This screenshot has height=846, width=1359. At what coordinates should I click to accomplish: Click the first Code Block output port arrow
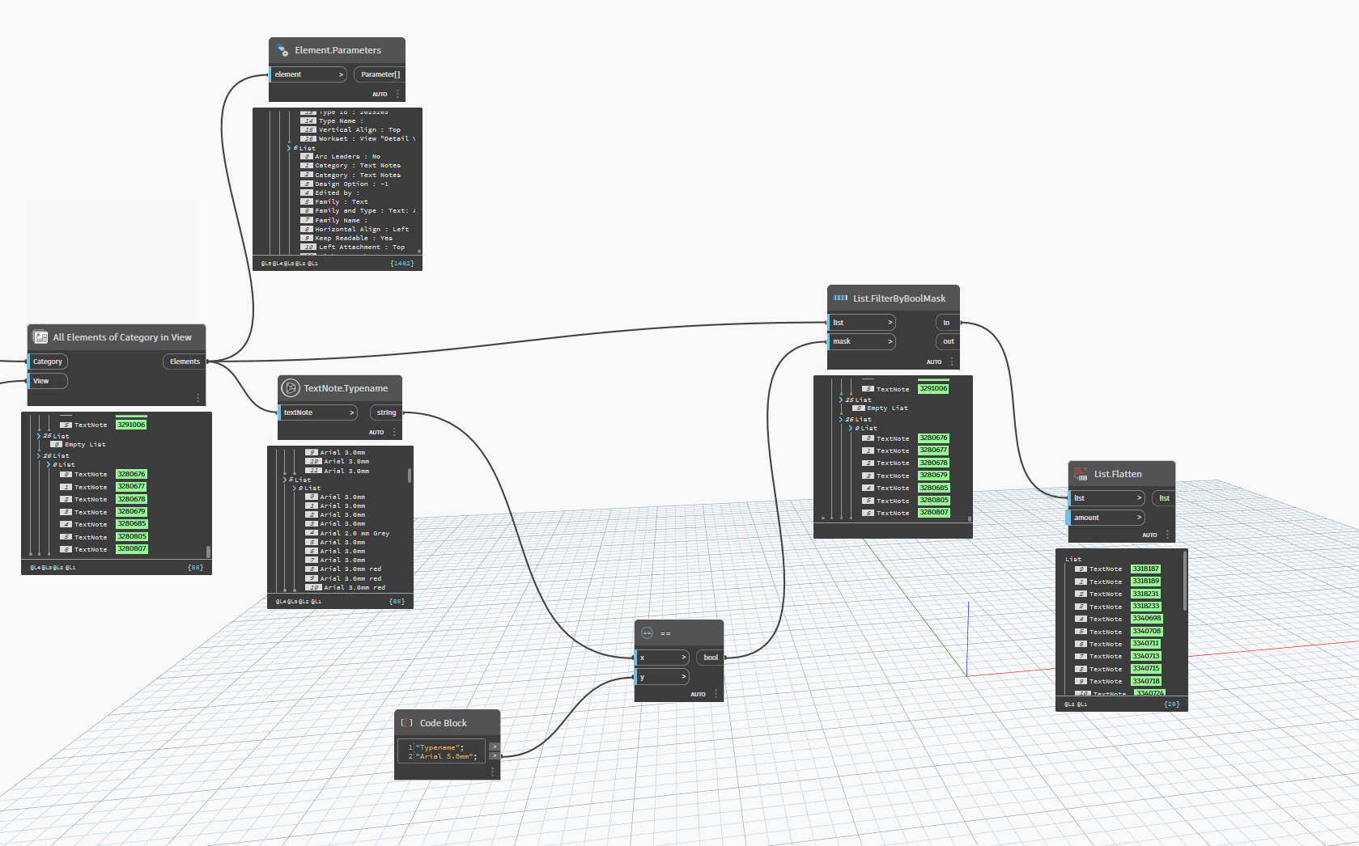click(x=495, y=747)
